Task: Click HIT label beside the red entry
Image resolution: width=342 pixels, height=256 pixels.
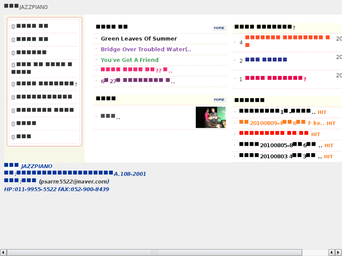Action: [x=315, y=134]
